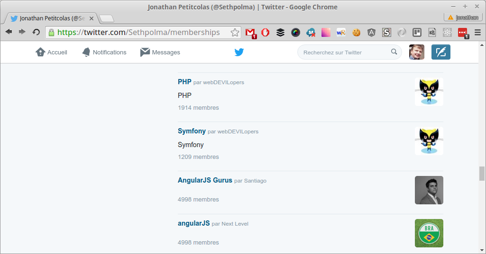
Task: Click 'par Next Level' text
Action: tap(230, 224)
